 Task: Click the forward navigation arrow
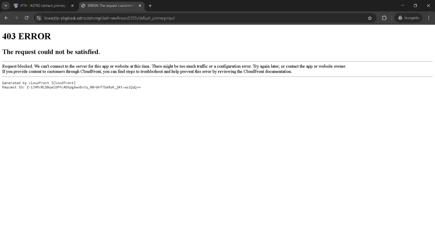coord(16,18)
